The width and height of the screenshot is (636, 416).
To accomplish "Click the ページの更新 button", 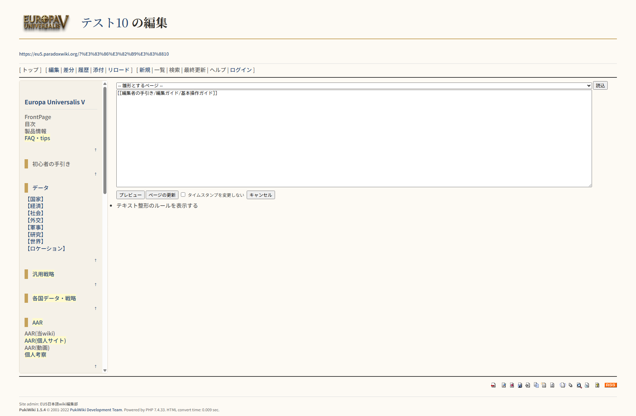I will [x=162, y=195].
